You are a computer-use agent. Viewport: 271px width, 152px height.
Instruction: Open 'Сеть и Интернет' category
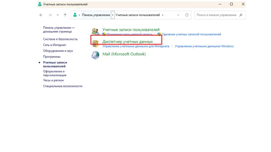(55, 45)
